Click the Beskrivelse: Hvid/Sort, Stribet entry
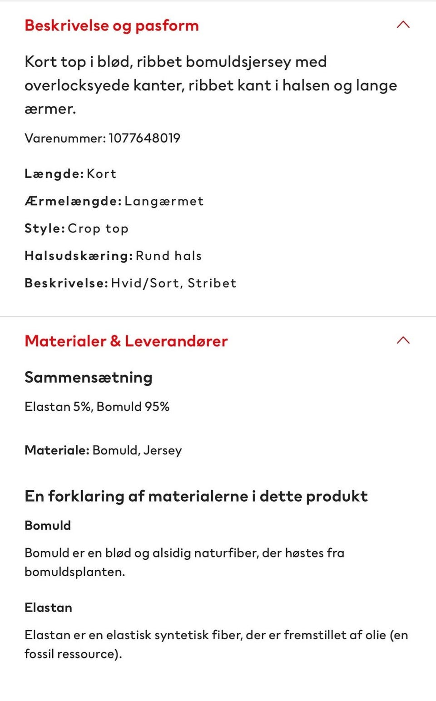Viewport: 436px width, 701px height. coord(131,283)
